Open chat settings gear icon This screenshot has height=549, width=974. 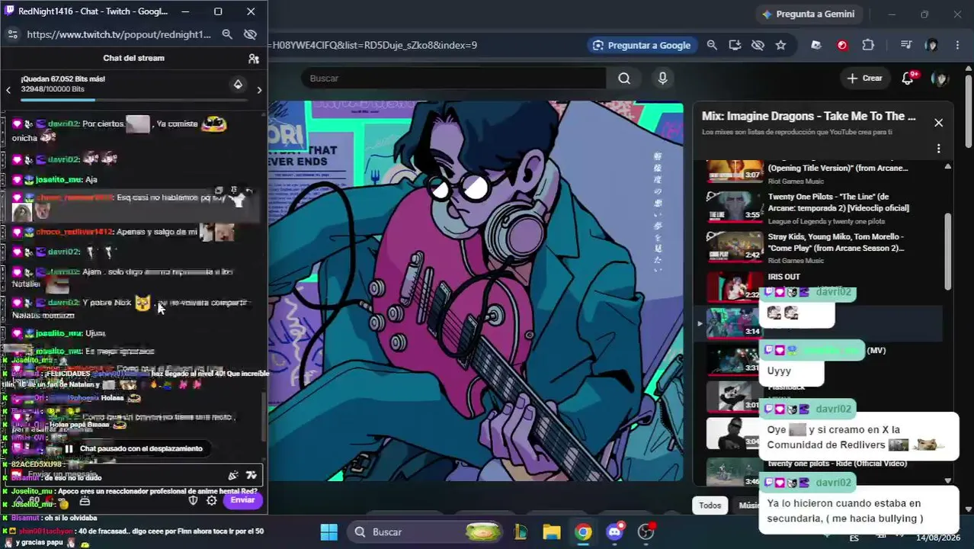pos(212,500)
